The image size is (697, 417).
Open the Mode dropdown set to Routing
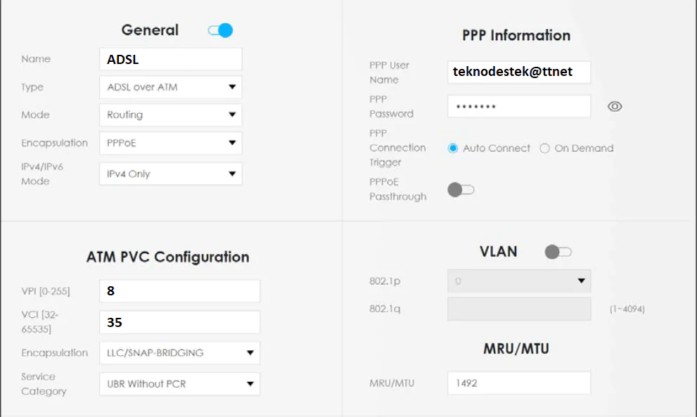coord(170,115)
